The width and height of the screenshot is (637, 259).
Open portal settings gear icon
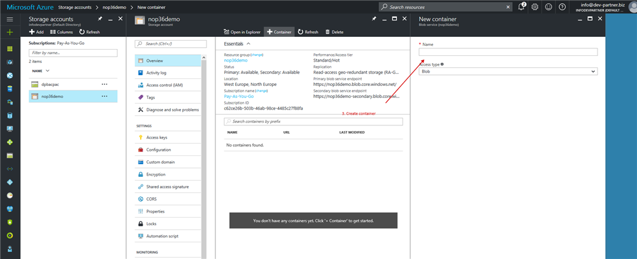[535, 7]
